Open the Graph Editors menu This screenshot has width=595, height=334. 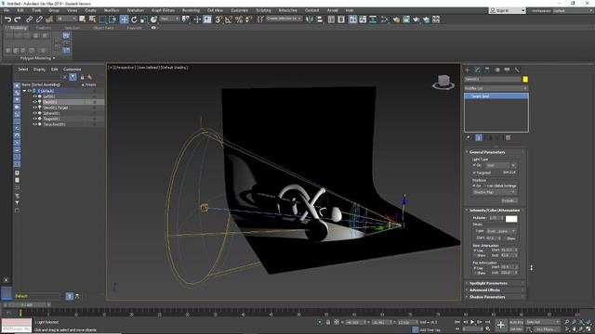(163, 10)
